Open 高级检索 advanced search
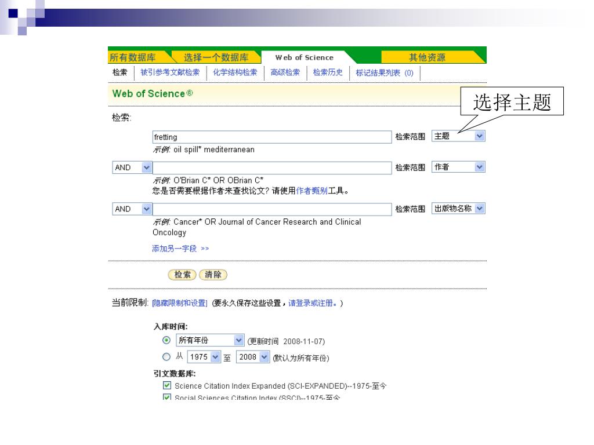This screenshot has height=445, width=594. [285, 72]
